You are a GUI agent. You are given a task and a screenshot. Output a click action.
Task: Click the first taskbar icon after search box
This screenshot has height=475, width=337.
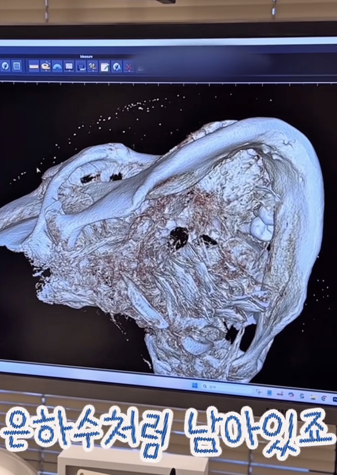tap(259, 392)
